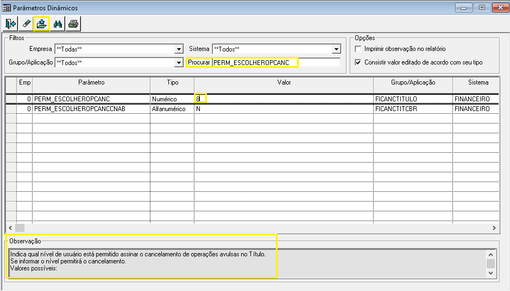Click inside the Observação text box
Screen dimensions: 510x291
[247, 263]
